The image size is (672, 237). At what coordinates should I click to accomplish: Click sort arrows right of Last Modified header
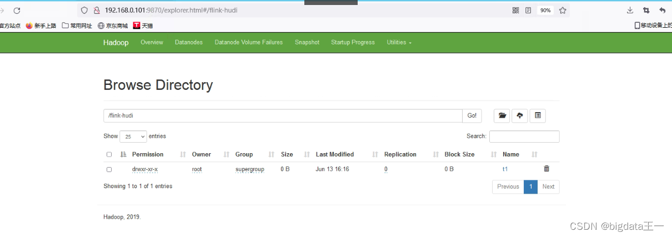[x=375, y=154]
